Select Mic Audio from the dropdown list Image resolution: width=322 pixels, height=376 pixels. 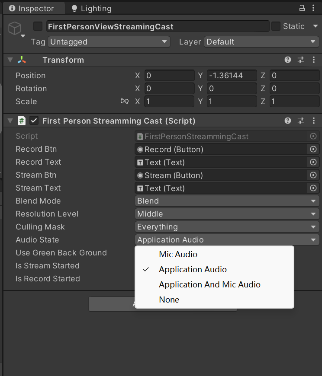point(214,254)
